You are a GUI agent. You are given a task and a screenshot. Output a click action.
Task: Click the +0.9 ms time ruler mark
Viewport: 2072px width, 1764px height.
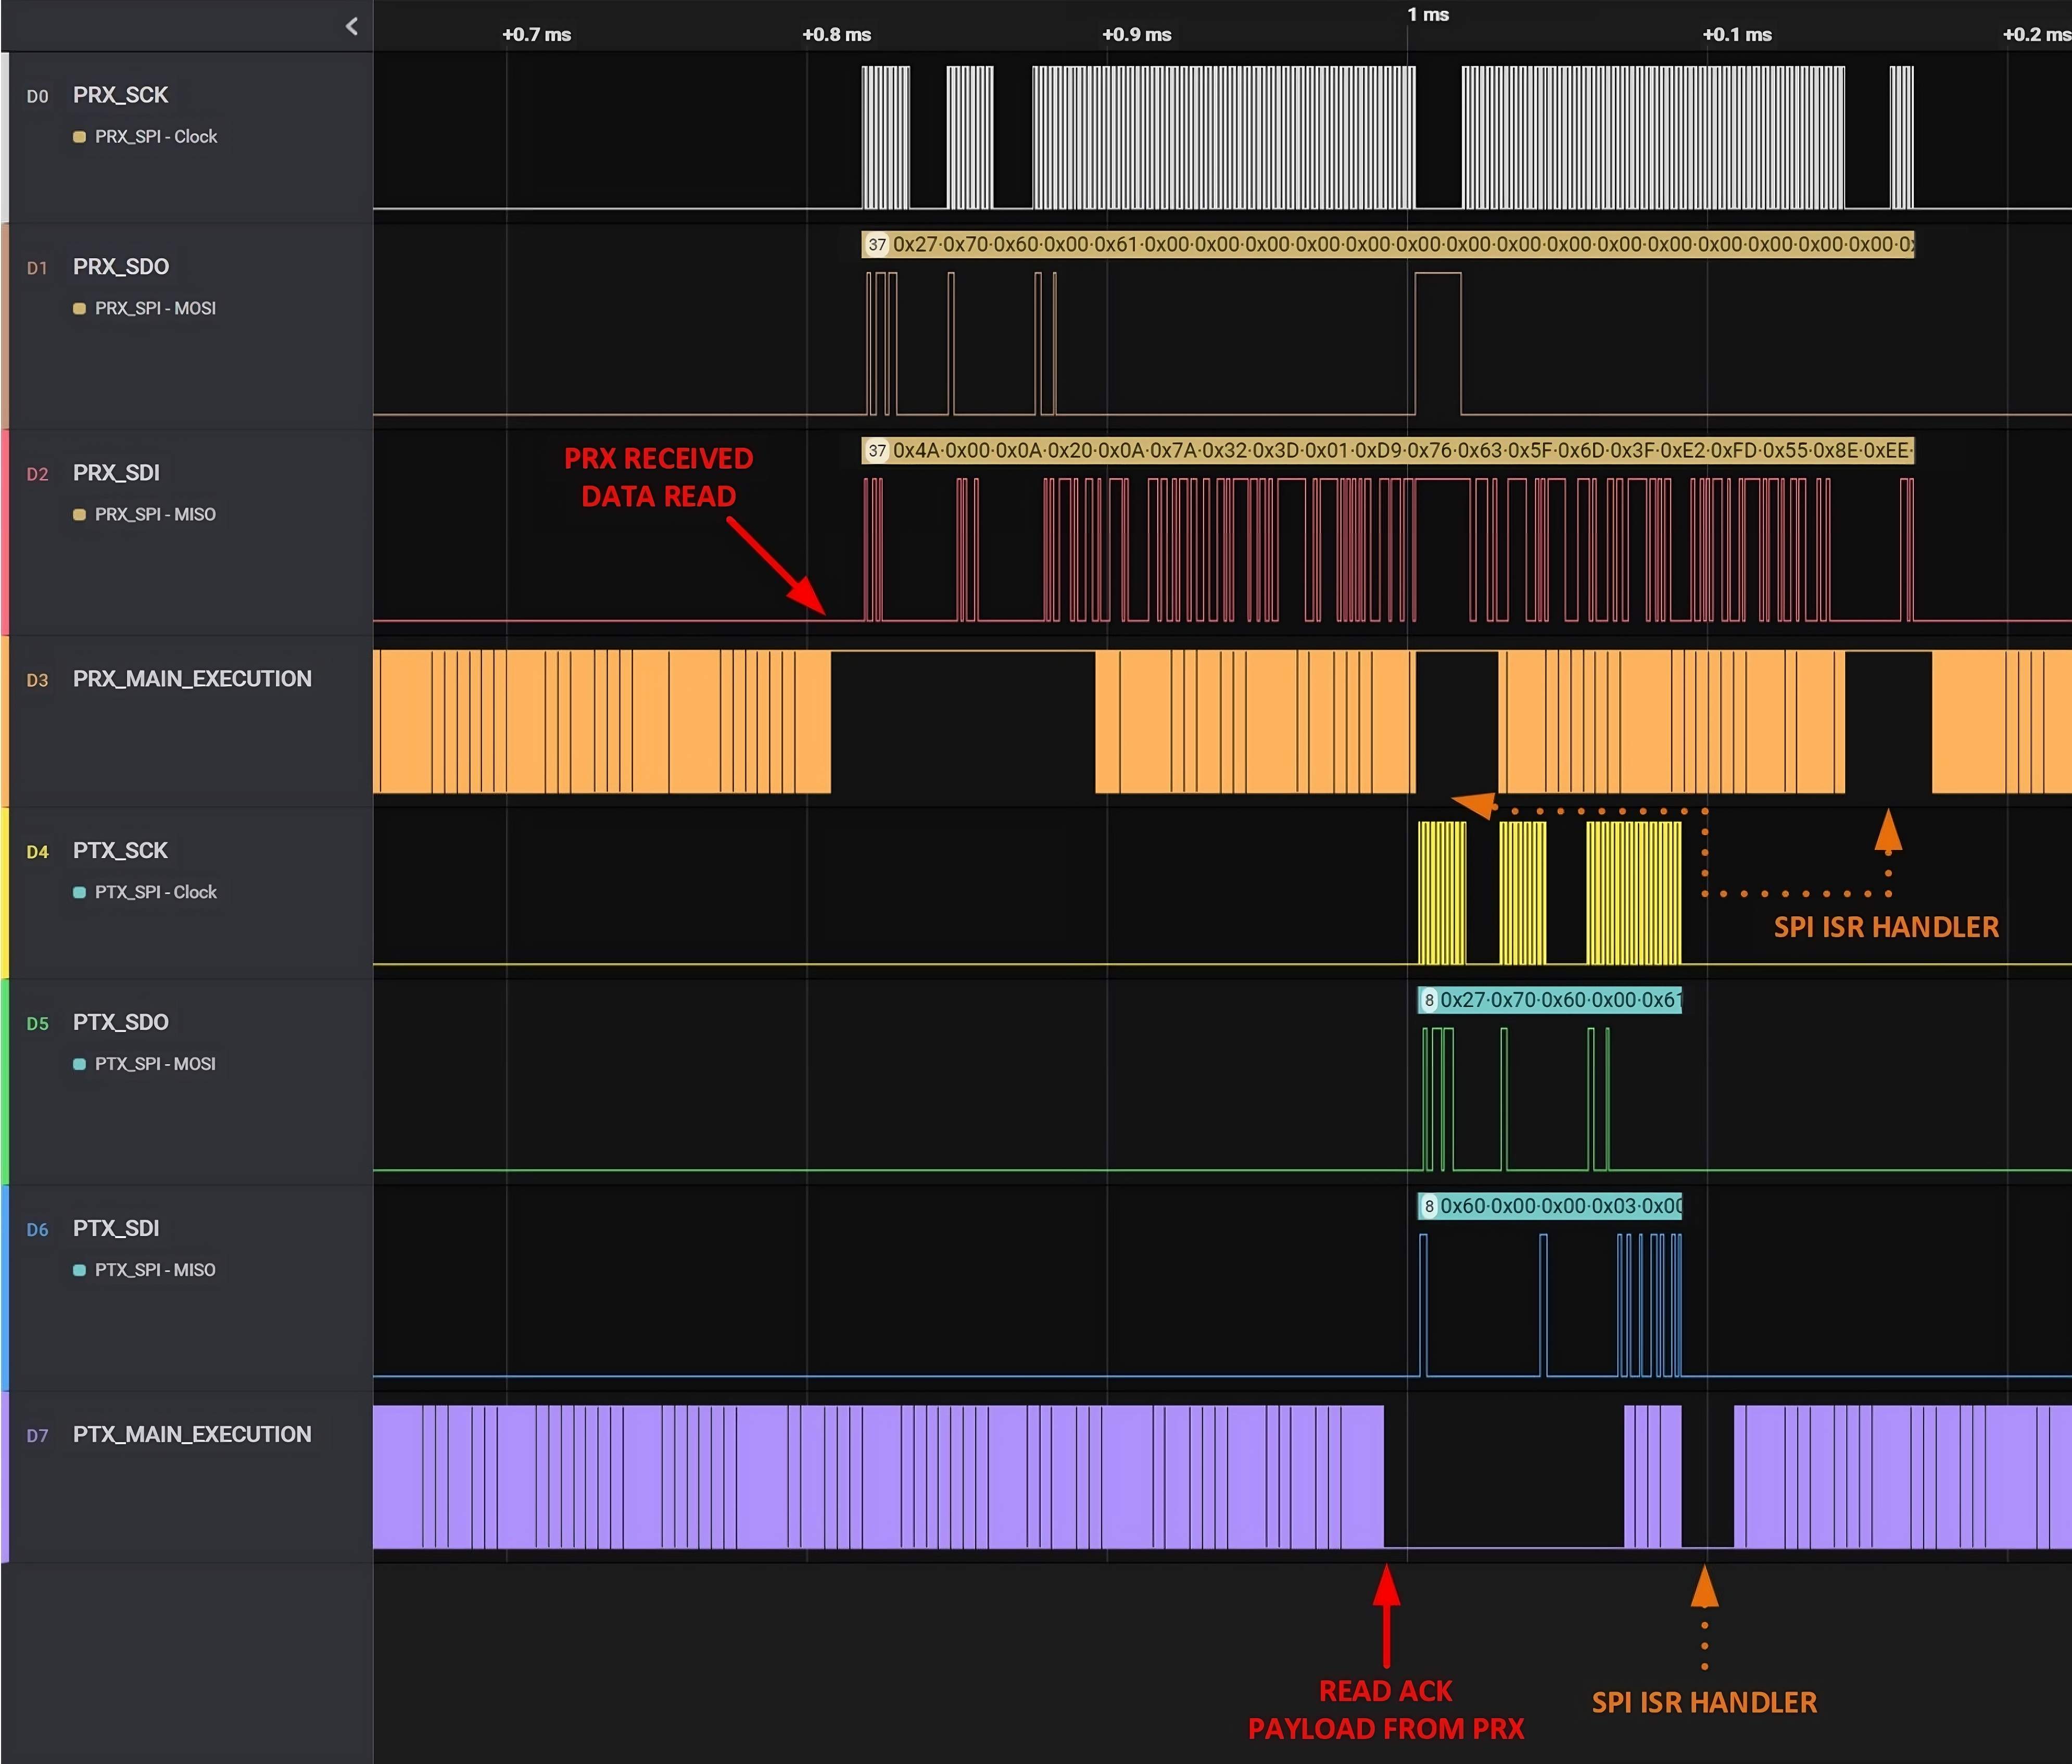pos(1137,35)
